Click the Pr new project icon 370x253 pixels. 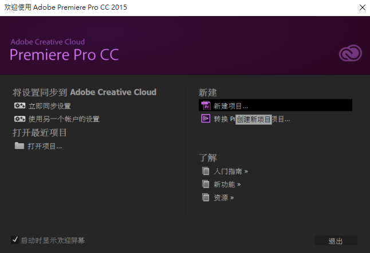(206, 106)
